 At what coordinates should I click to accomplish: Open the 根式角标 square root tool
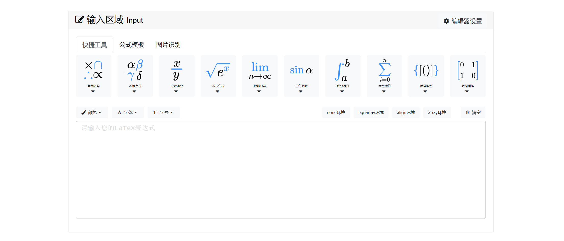coord(218,76)
